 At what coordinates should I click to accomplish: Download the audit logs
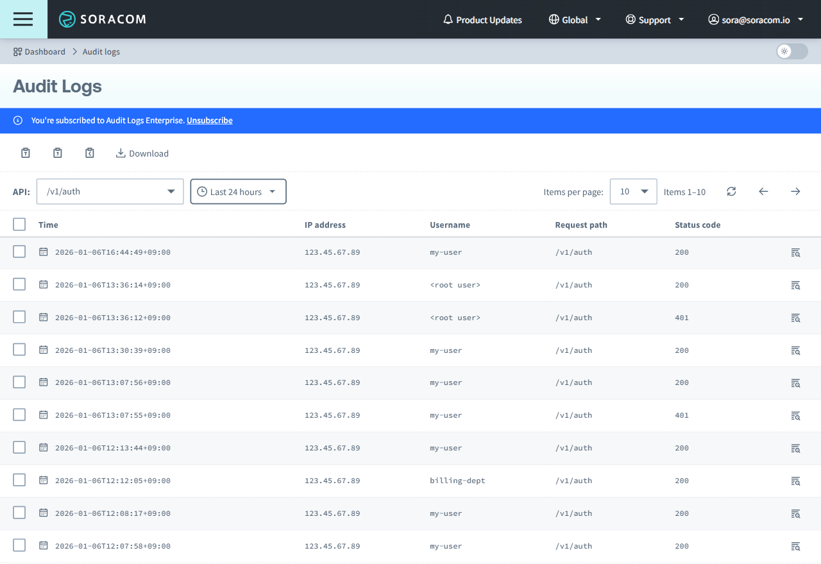coord(142,153)
